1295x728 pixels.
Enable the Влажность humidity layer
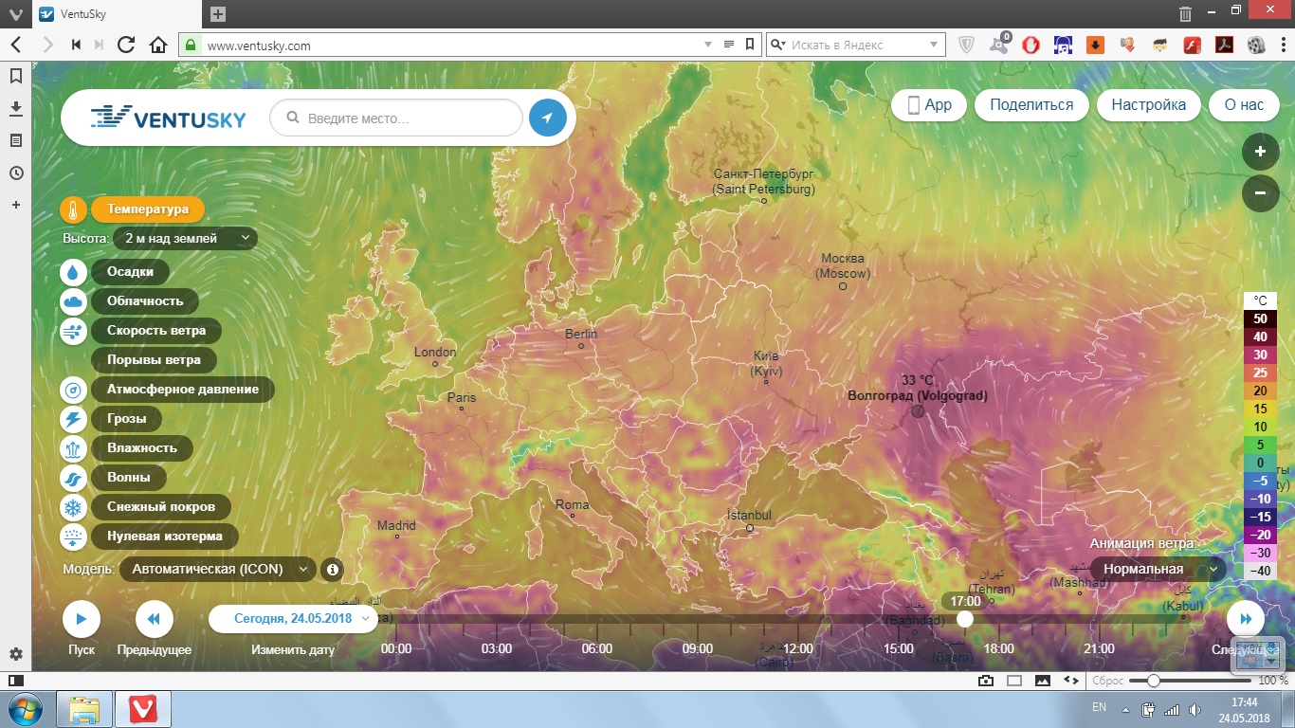pyautogui.click(x=141, y=448)
